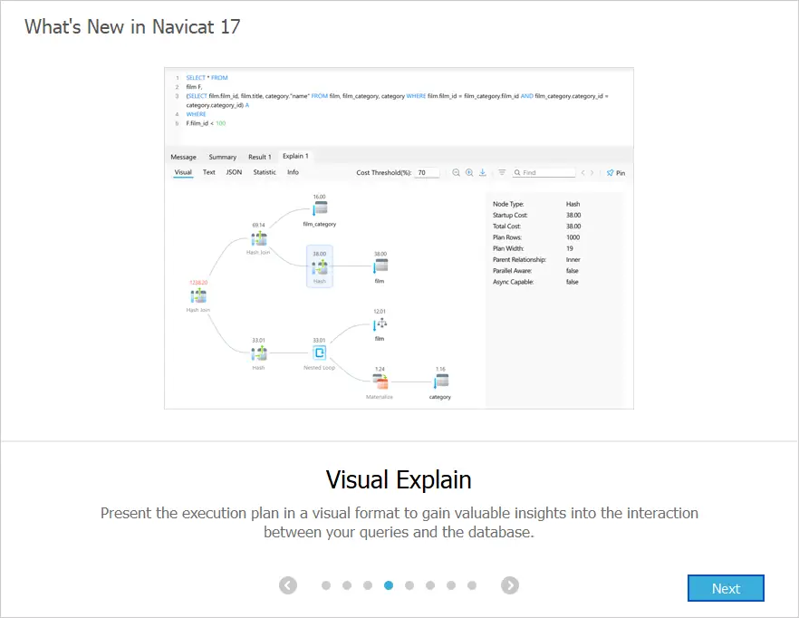This screenshot has width=799, height=618.
Task: Click the Next button
Action: click(726, 588)
